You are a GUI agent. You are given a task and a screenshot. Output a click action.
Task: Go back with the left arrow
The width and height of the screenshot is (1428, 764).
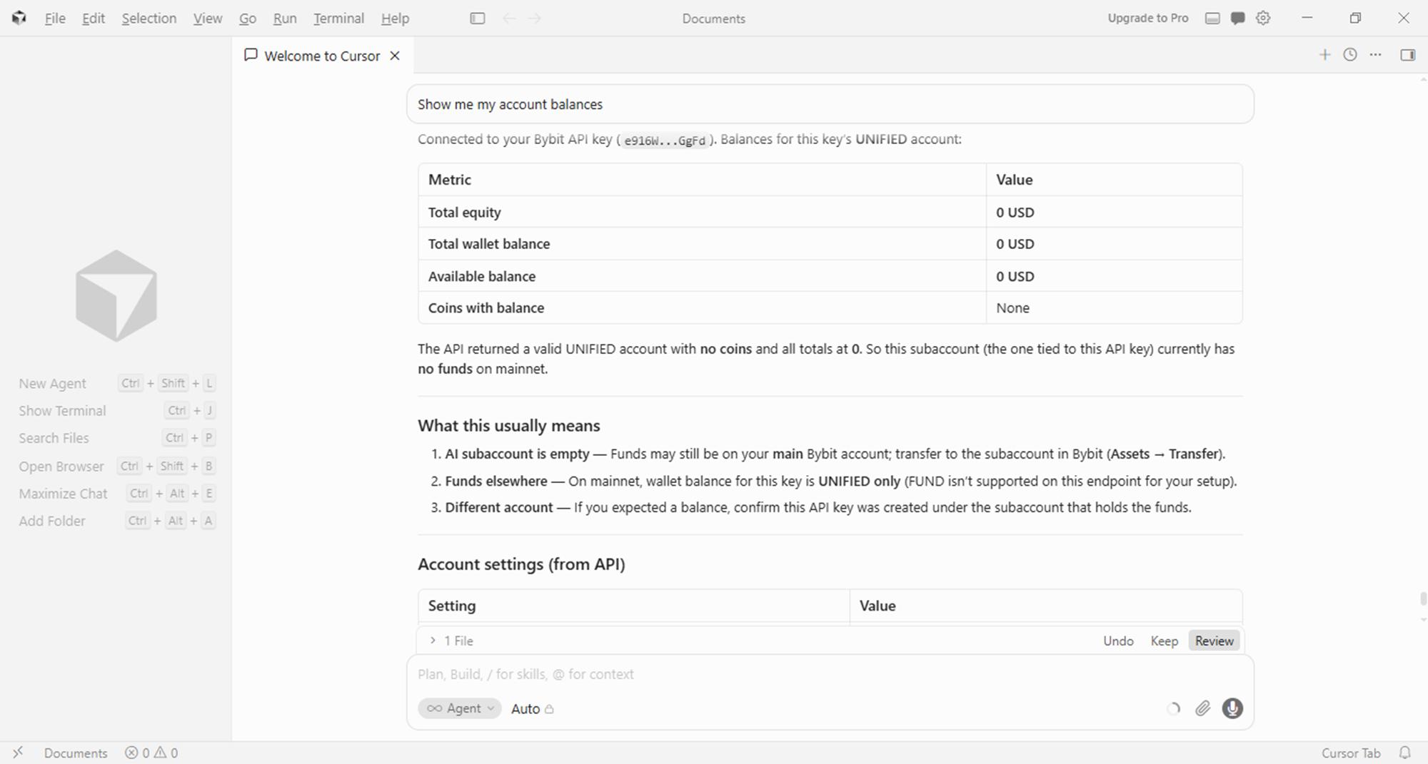(509, 19)
